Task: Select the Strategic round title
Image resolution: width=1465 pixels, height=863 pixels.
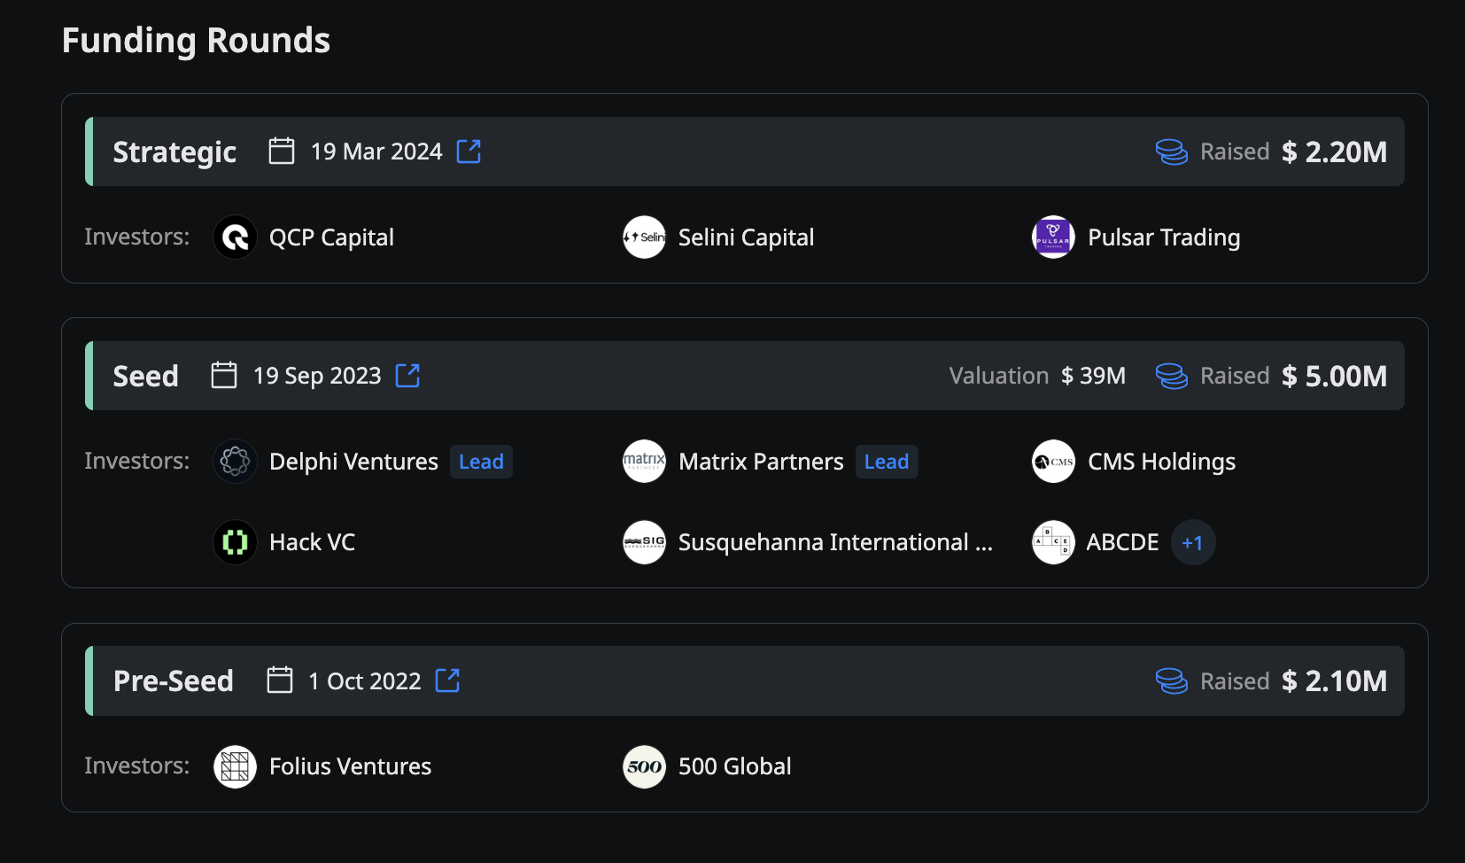Action: 174,152
